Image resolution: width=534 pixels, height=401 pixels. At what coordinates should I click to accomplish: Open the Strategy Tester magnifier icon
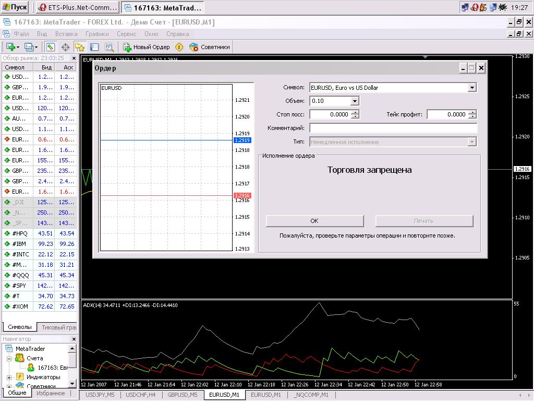[109, 47]
